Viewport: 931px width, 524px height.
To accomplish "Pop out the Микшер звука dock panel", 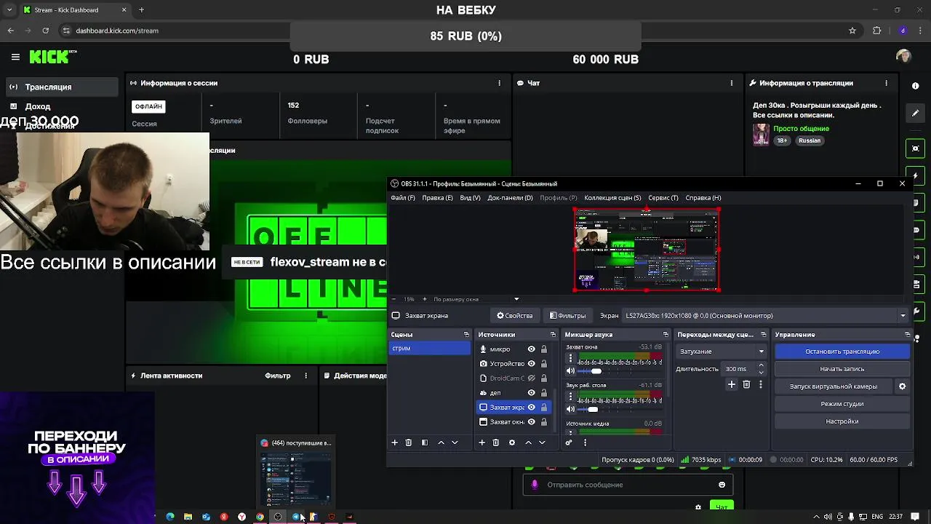I will pos(666,335).
